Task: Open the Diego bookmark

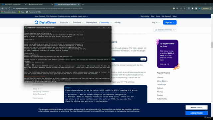Action: [21, 12]
